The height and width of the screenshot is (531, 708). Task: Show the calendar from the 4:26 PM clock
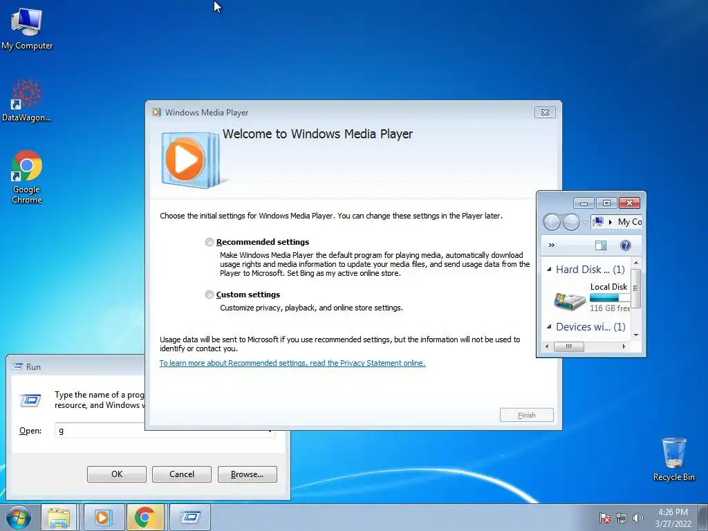(x=673, y=517)
